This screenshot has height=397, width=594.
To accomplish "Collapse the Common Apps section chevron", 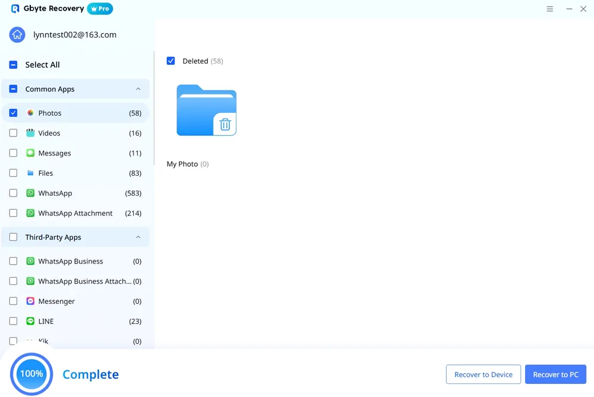I will pos(138,89).
